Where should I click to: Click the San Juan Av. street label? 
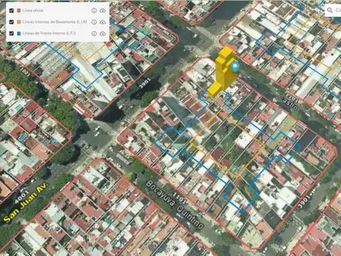pos(26,203)
